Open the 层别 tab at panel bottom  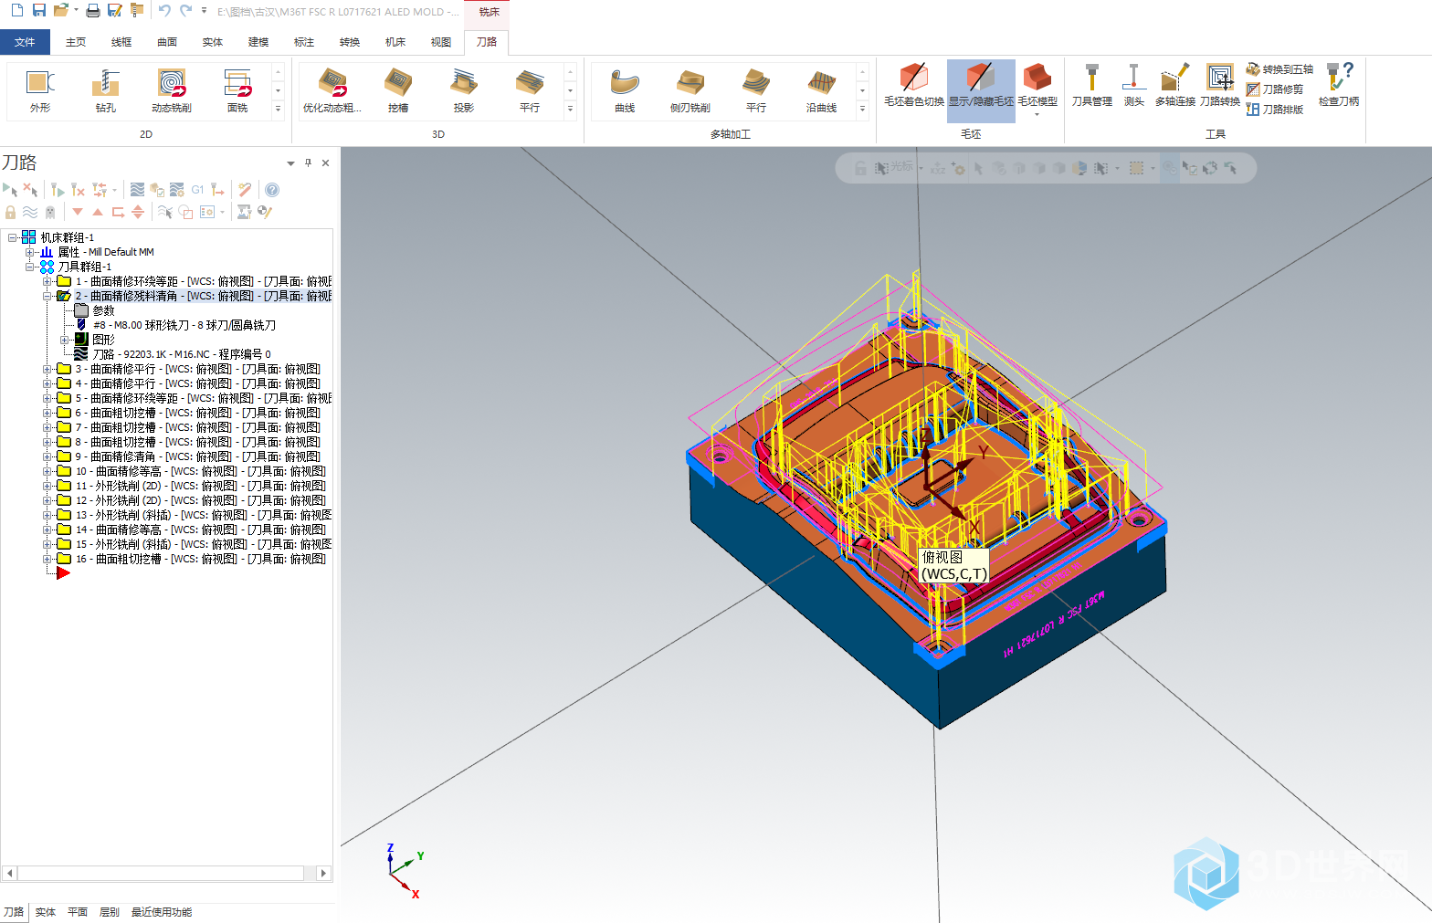click(110, 912)
